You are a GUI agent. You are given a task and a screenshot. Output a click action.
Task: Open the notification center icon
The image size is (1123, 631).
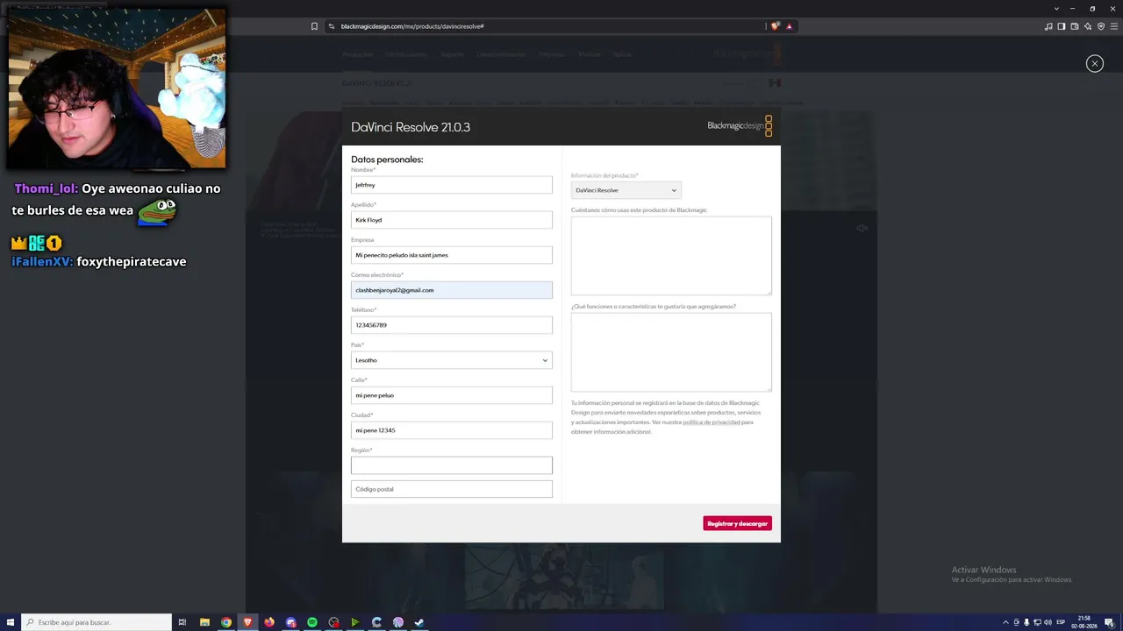1111,622
